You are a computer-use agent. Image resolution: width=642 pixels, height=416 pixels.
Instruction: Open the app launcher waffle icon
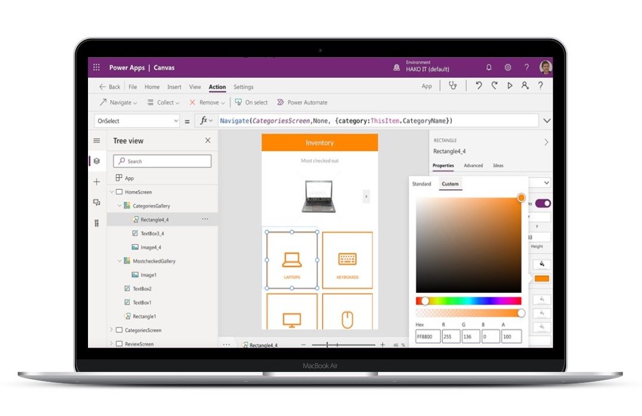pos(96,68)
